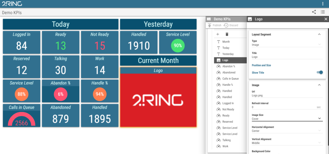The width and height of the screenshot is (329, 154).
Task: Select Calls in Queue in segment list
Action: [230, 79]
